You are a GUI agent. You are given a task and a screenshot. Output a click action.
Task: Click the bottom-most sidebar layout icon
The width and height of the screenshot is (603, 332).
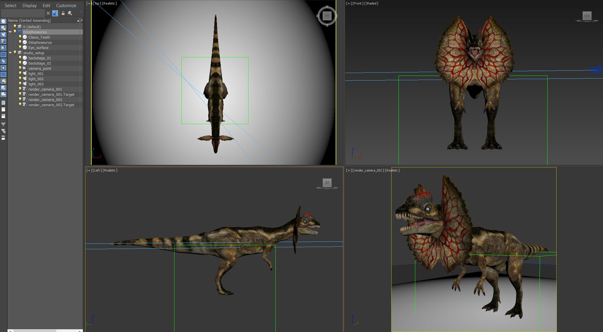pos(3,138)
